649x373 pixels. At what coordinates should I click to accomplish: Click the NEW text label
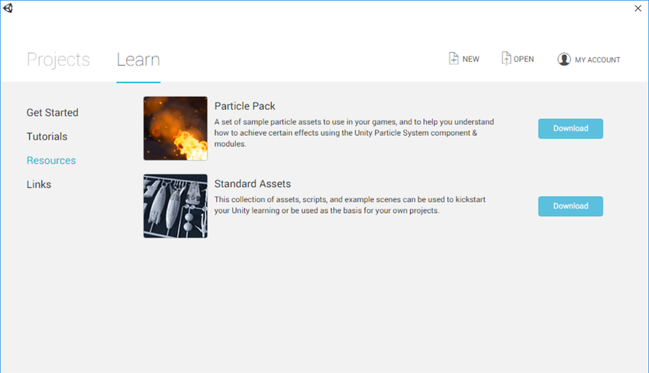point(471,59)
